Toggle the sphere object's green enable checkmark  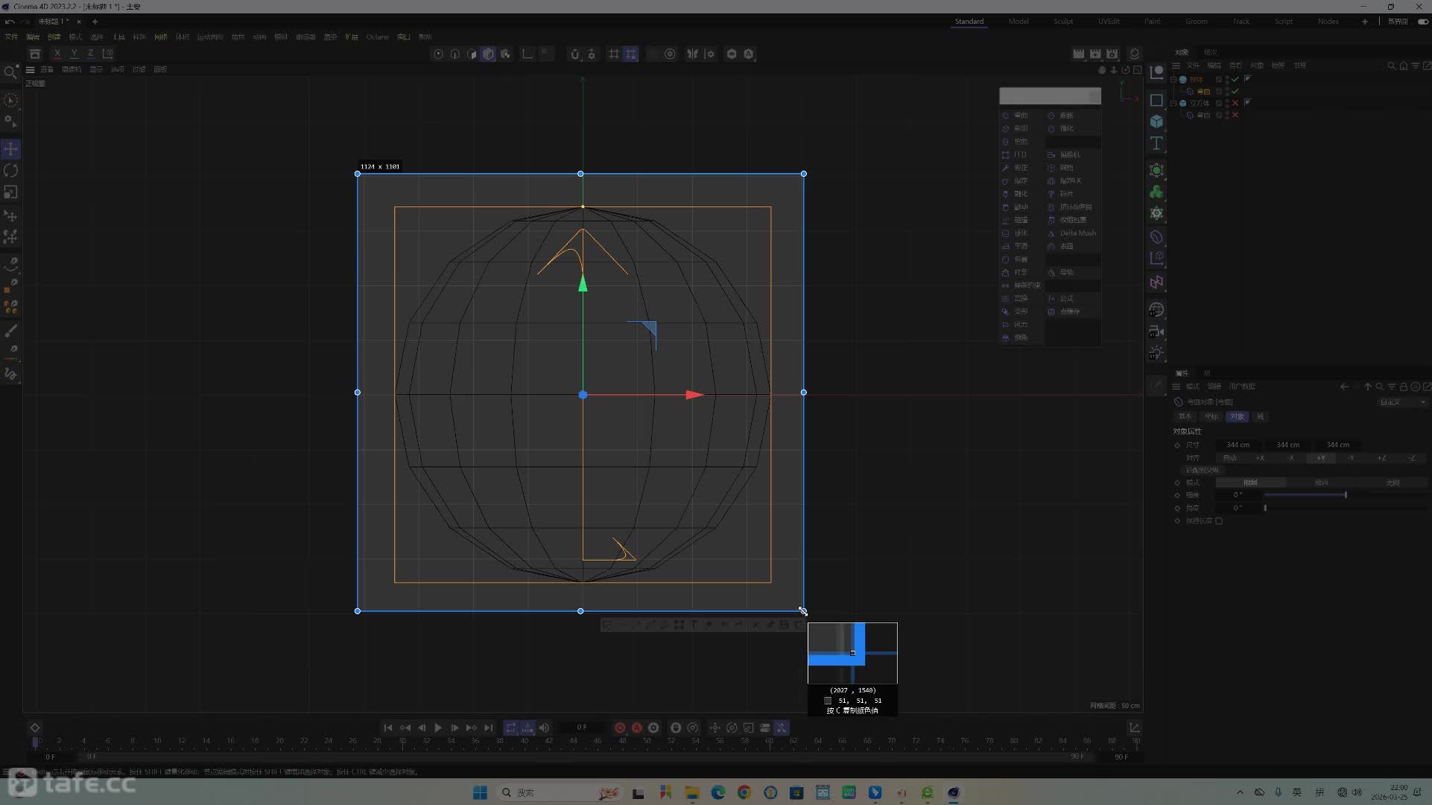click(1235, 79)
